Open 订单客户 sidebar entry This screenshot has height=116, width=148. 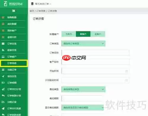click(12, 57)
